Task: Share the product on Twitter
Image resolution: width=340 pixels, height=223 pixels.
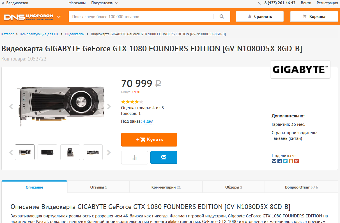Action: click(x=285, y=161)
